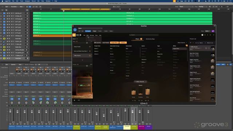The image size is (233, 131).
Task: Mute the Guitar Bus track
Action: pos(8,47)
